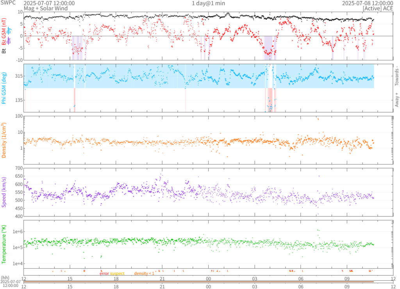Click the 'Away +' sector label
This screenshot has width=400, height=289.
tap(396, 100)
